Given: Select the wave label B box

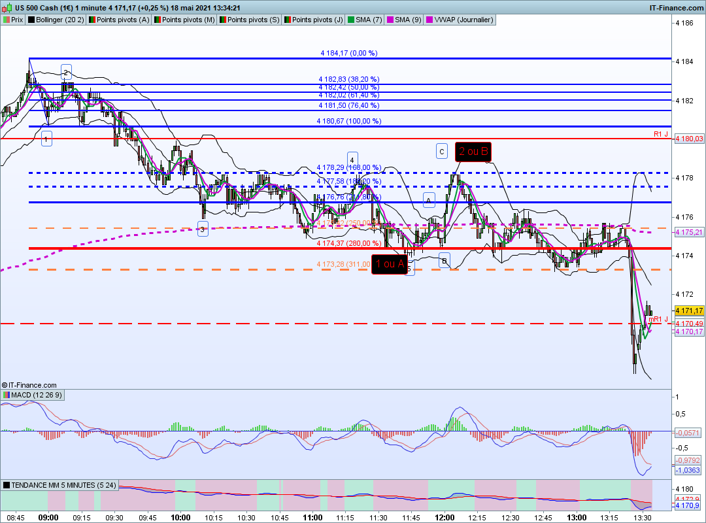Looking at the screenshot, I should [444, 261].
